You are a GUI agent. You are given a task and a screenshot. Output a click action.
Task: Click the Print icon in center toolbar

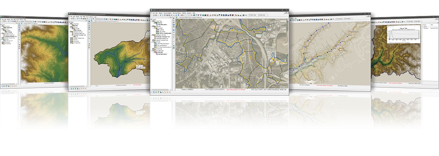click(158, 15)
